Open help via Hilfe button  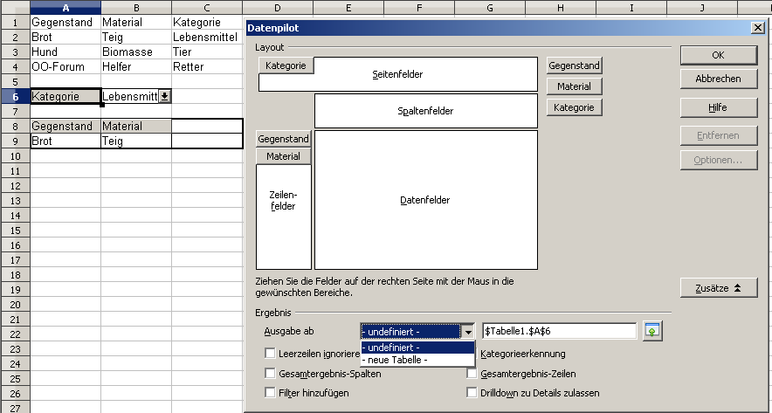(x=719, y=107)
